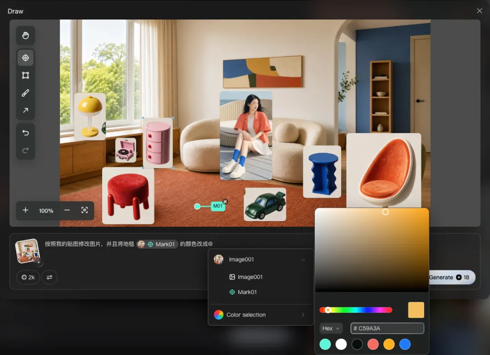Undo the last action
Viewport: 490px width, 355px height.
[25, 133]
